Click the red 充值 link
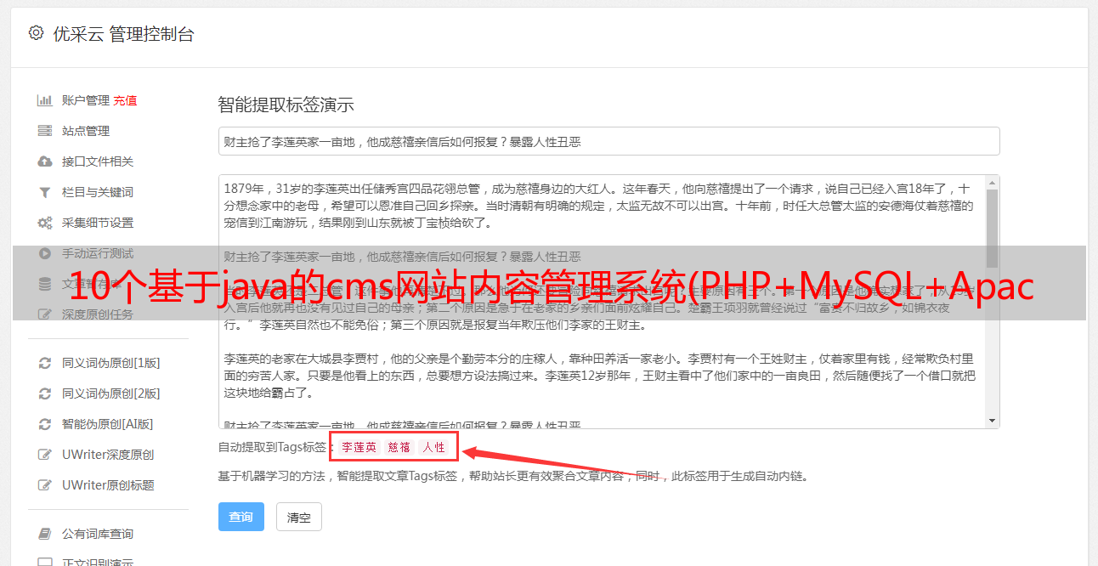This screenshot has height=566, width=1098. [125, 100]
